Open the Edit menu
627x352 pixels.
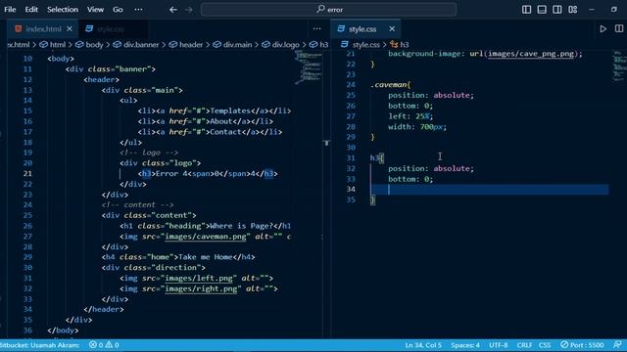click(x=31, y=9)
